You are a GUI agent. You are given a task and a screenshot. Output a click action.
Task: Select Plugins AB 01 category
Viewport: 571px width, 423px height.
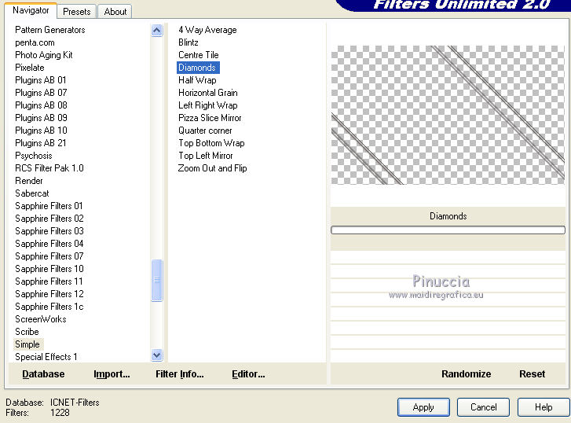40,80
